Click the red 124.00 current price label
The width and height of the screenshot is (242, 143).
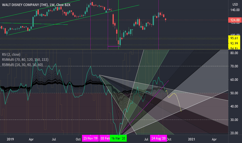click(x=235, y=20)
